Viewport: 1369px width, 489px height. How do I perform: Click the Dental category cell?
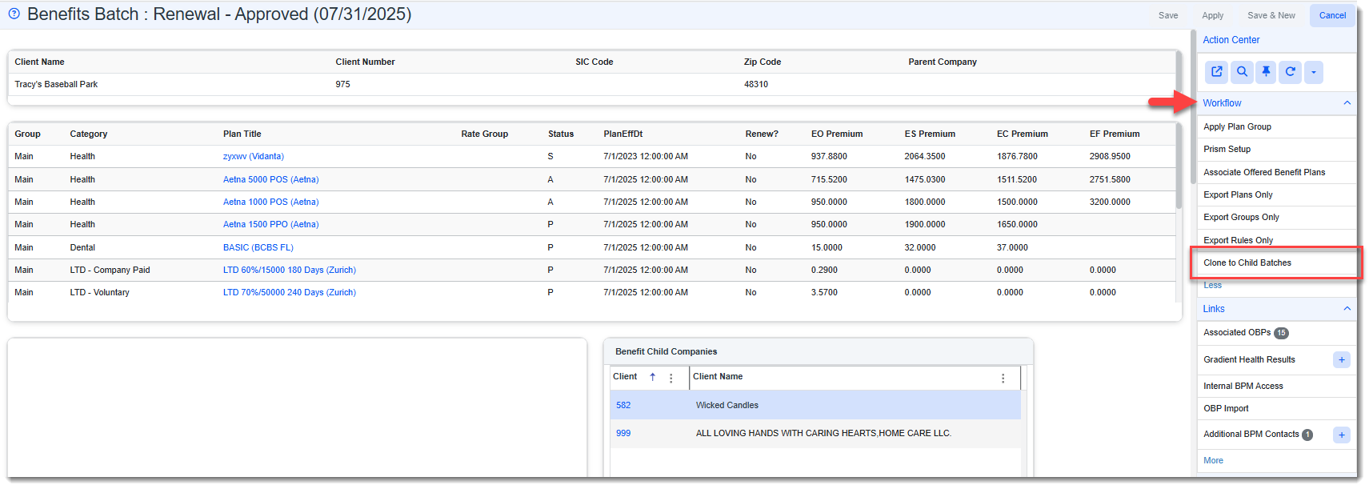coord(82,248)
